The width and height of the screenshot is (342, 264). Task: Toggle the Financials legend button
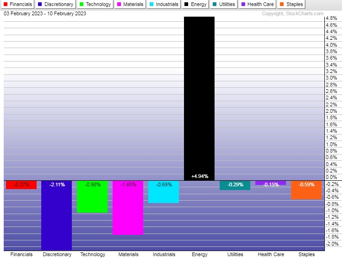[x=18, y=4]
